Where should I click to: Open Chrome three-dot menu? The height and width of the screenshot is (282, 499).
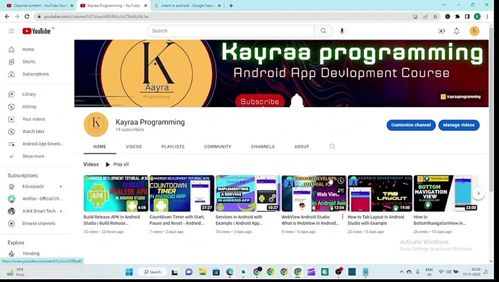tap(487, 16)
